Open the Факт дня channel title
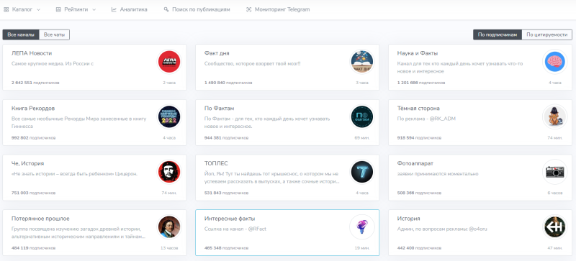Viewport: 576px width, 261px height. coord(217,53)
